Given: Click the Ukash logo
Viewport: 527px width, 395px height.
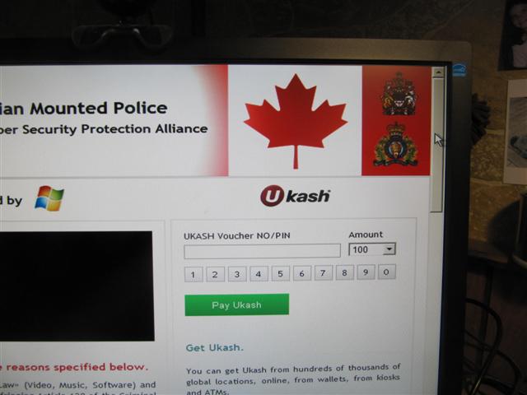Looking at the screenshot, I should point(295,196).
